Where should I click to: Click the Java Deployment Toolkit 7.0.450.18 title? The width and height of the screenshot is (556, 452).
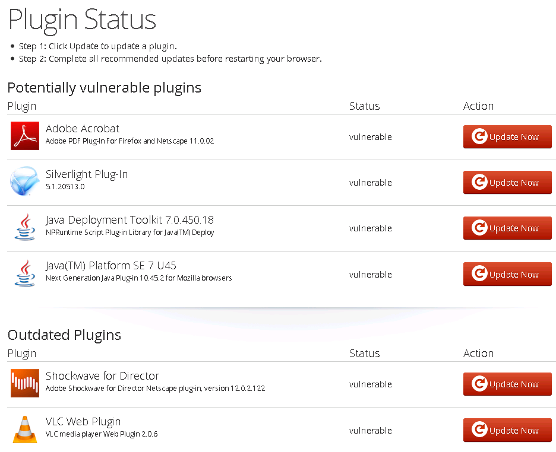click(129, 220)
